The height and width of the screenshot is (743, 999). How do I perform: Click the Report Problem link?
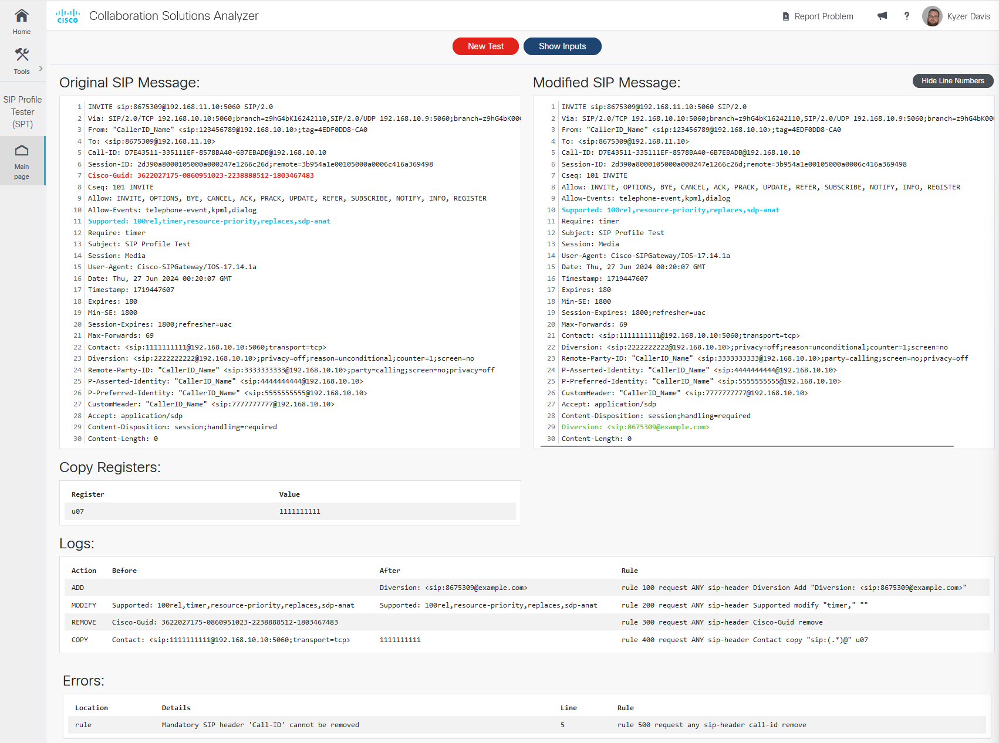(823, 16)
